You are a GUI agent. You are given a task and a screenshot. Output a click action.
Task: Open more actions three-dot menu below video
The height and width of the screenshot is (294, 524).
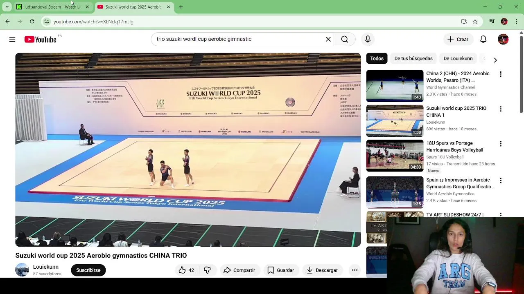pos(355,270)
